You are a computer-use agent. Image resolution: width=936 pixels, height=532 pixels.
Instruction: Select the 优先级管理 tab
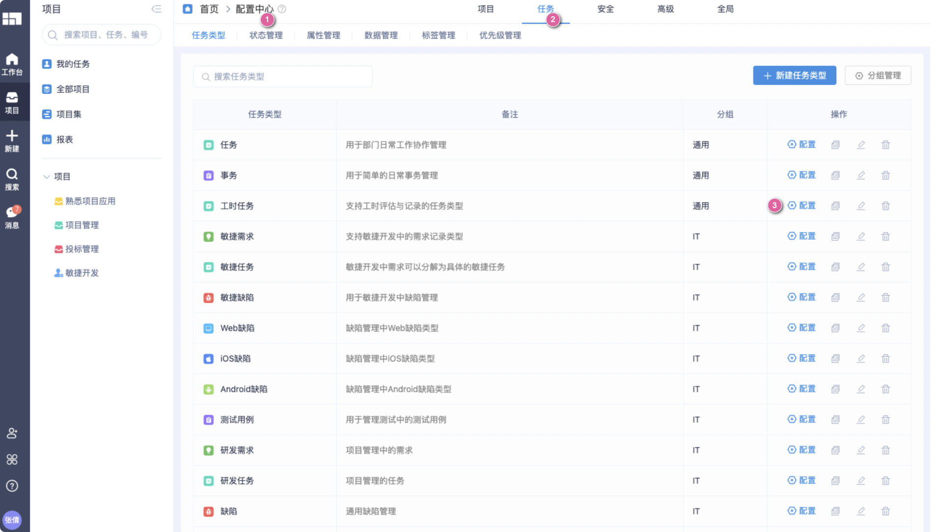click(500, 35)
